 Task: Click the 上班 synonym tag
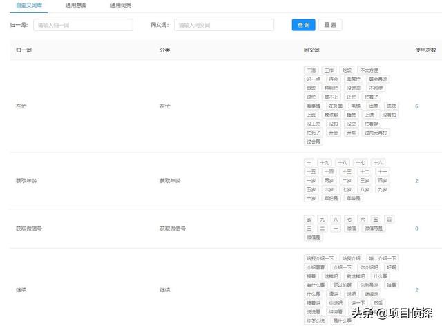[311, 115]
